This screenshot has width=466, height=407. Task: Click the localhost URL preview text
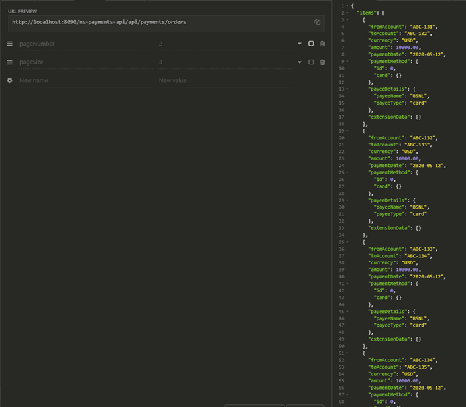point(99,22)
